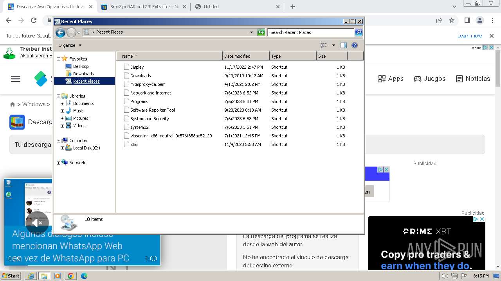The height and width of the screenshot is (281, 501).
Task: Select vioser.inf_x86_neutral shortcut entry
Action: tap(171, 136)
